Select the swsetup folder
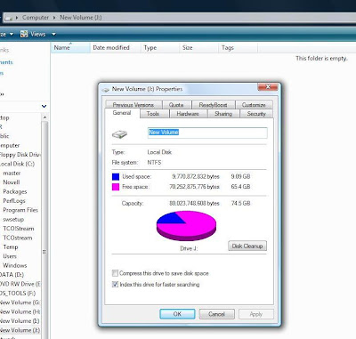 pyautogui.click(x=13, y=220)
